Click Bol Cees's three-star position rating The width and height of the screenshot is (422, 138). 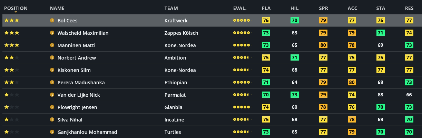pyautogui.click(x=12, y=21)
